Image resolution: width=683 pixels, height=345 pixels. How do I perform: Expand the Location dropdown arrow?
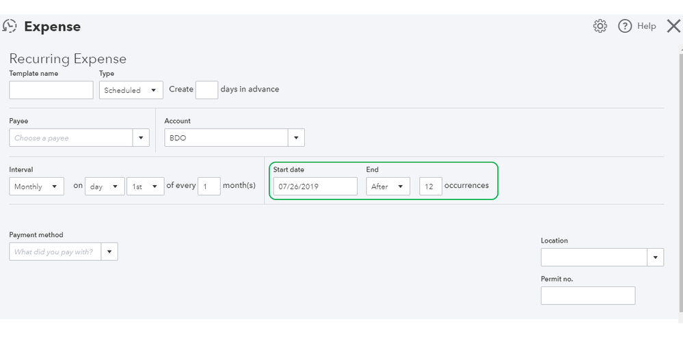(x=656, y=258)
